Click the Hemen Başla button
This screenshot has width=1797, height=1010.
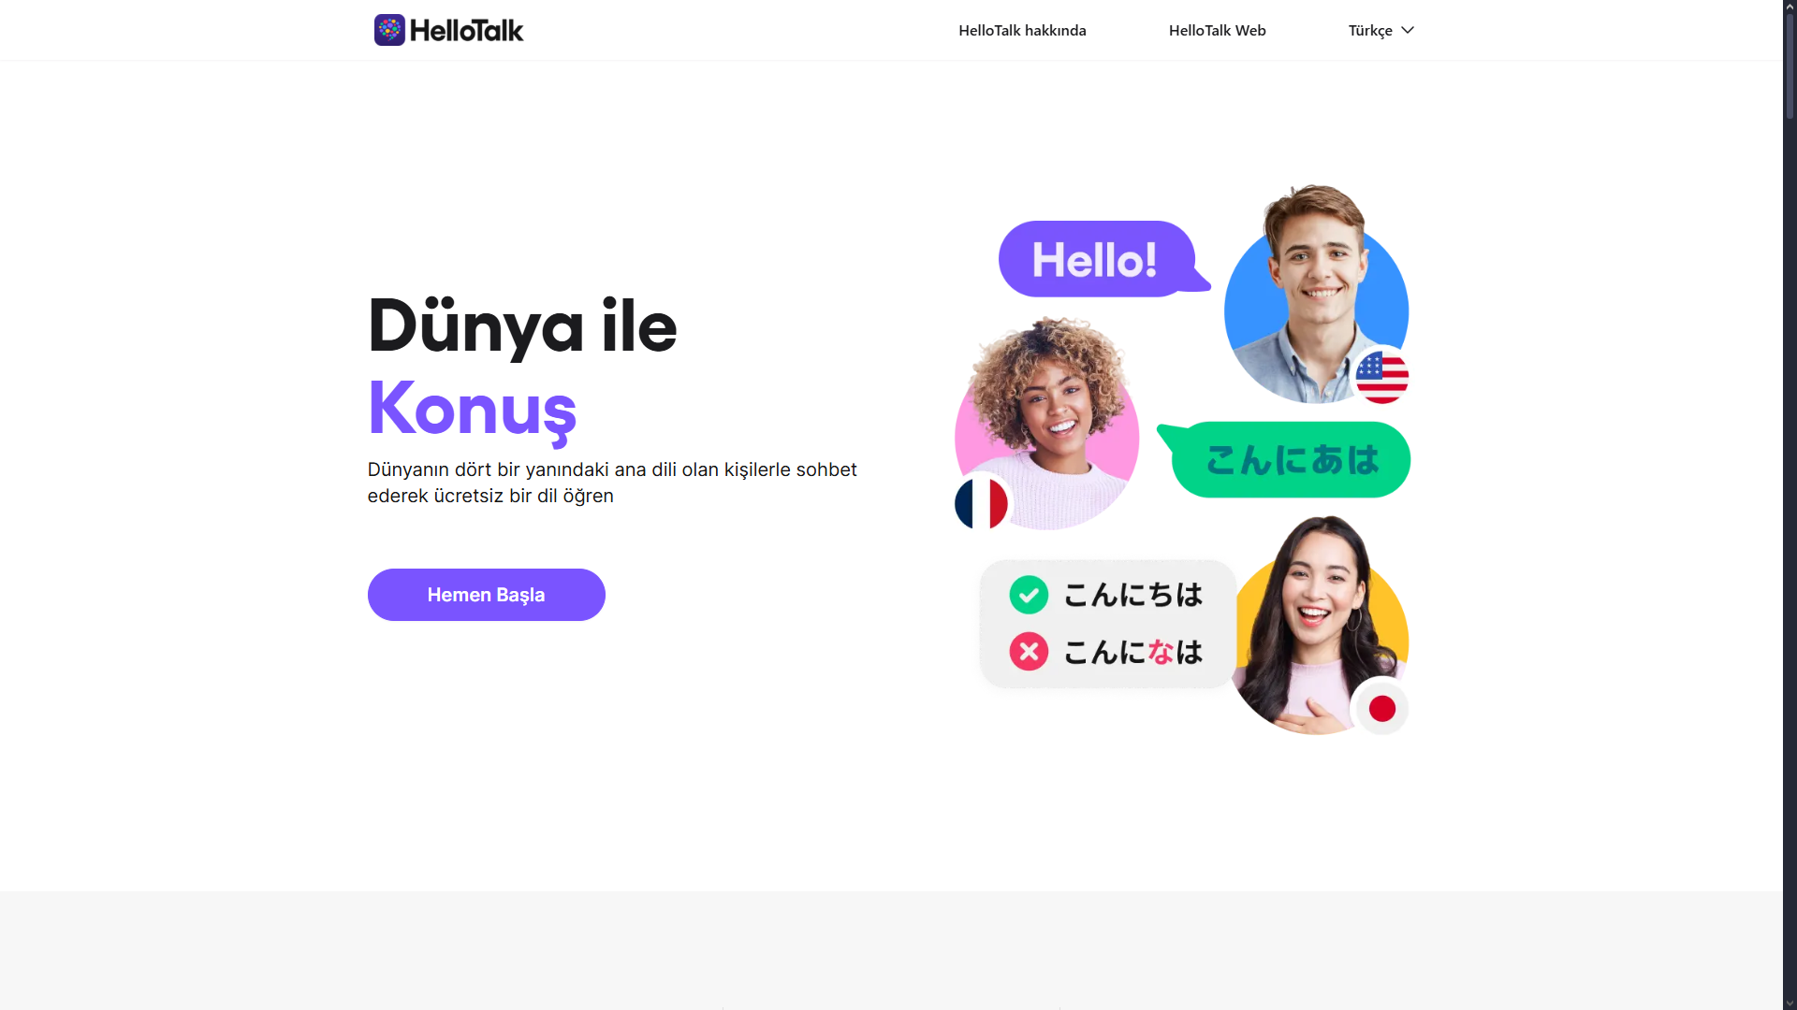click(486, 595)
